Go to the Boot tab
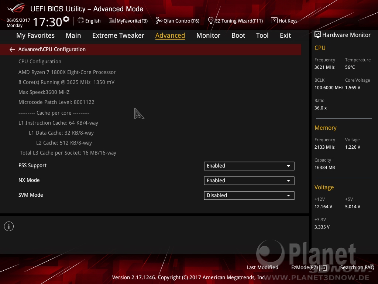Viewport: 378px width, 284px height. (238, 35)
